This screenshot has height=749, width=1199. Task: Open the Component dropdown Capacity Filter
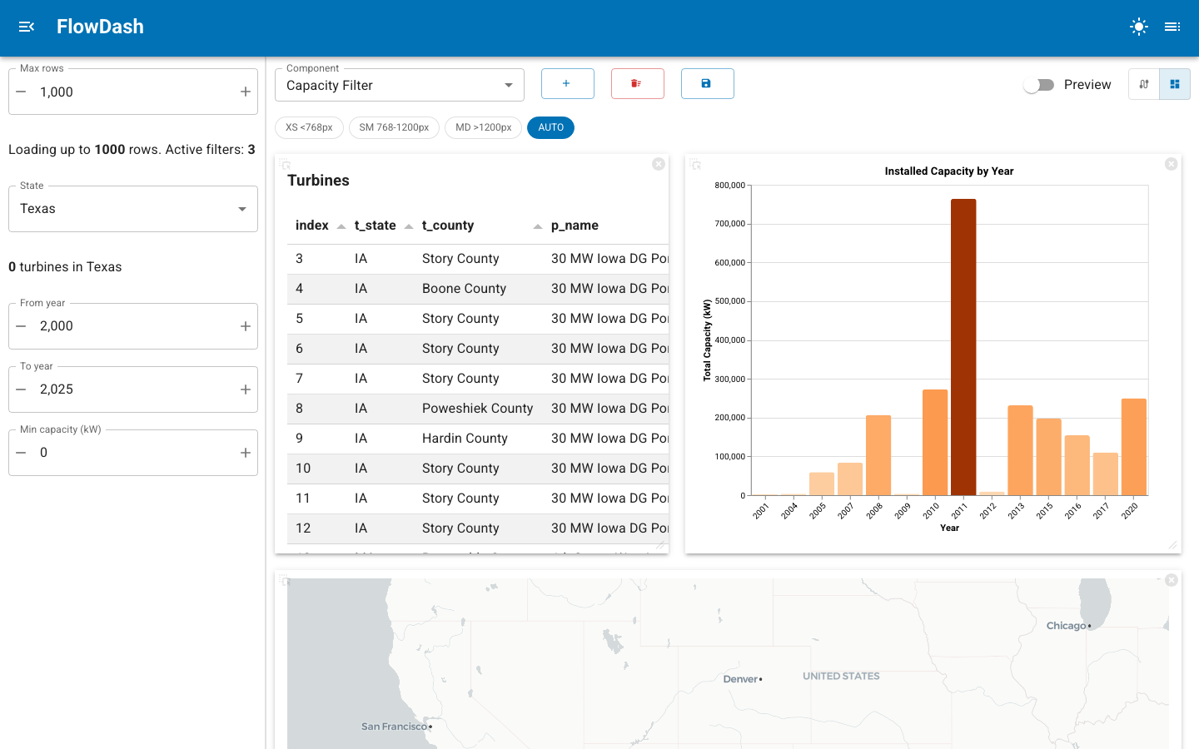pos(400,85)
